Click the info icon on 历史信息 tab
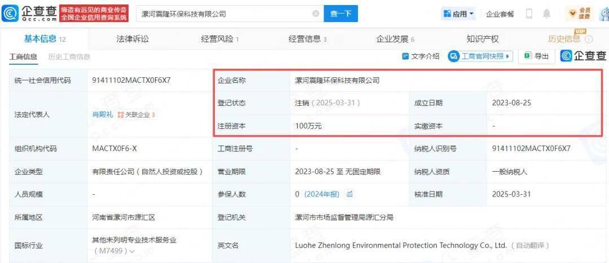The width and height of the screenshot is (609, 263). (x=589, y=39)
